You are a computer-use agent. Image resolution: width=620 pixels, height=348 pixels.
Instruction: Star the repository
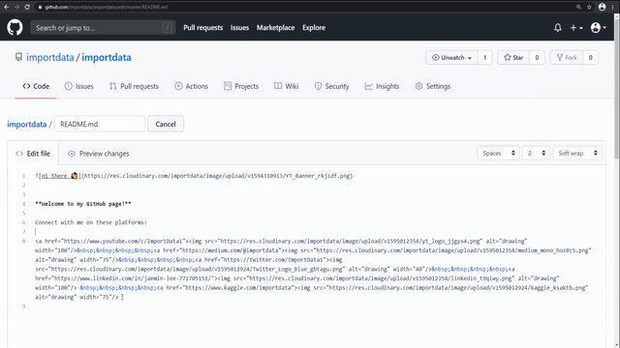513,58
